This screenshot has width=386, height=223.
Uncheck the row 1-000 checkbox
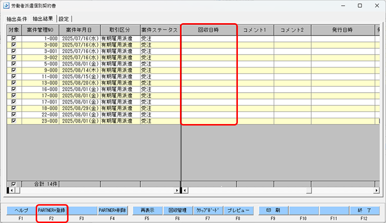click(14, 39)
